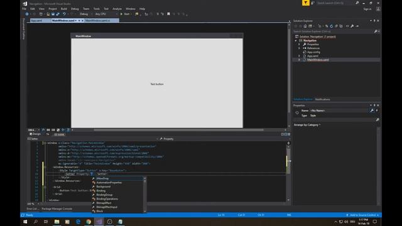Click the Properties panel search icon

pyautogui.click(x=378, y=120)
